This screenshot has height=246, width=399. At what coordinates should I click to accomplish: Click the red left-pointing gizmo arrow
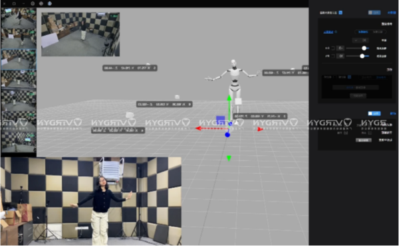point(198,129)
